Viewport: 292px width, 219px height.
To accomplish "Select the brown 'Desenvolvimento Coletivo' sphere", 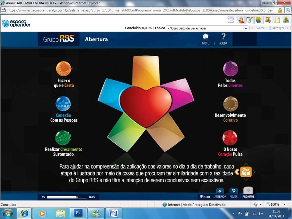I will point(231,104).
